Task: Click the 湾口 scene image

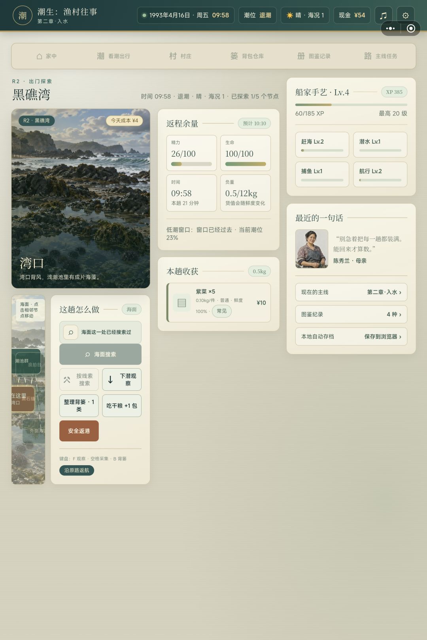Action: click(81, 199)
